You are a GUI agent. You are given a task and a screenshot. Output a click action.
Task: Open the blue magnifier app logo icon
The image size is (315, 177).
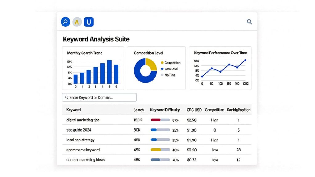(x=65, y=22)
